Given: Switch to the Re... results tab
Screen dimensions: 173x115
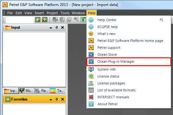Looking at the screenshot, I should 42,91.
